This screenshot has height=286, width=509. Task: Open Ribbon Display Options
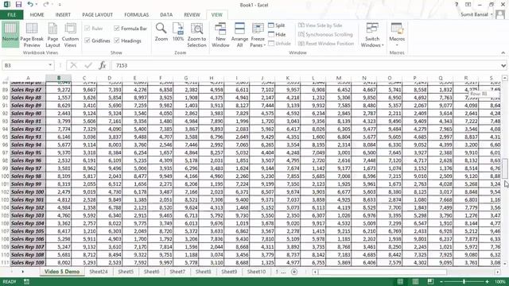point(468,5)
